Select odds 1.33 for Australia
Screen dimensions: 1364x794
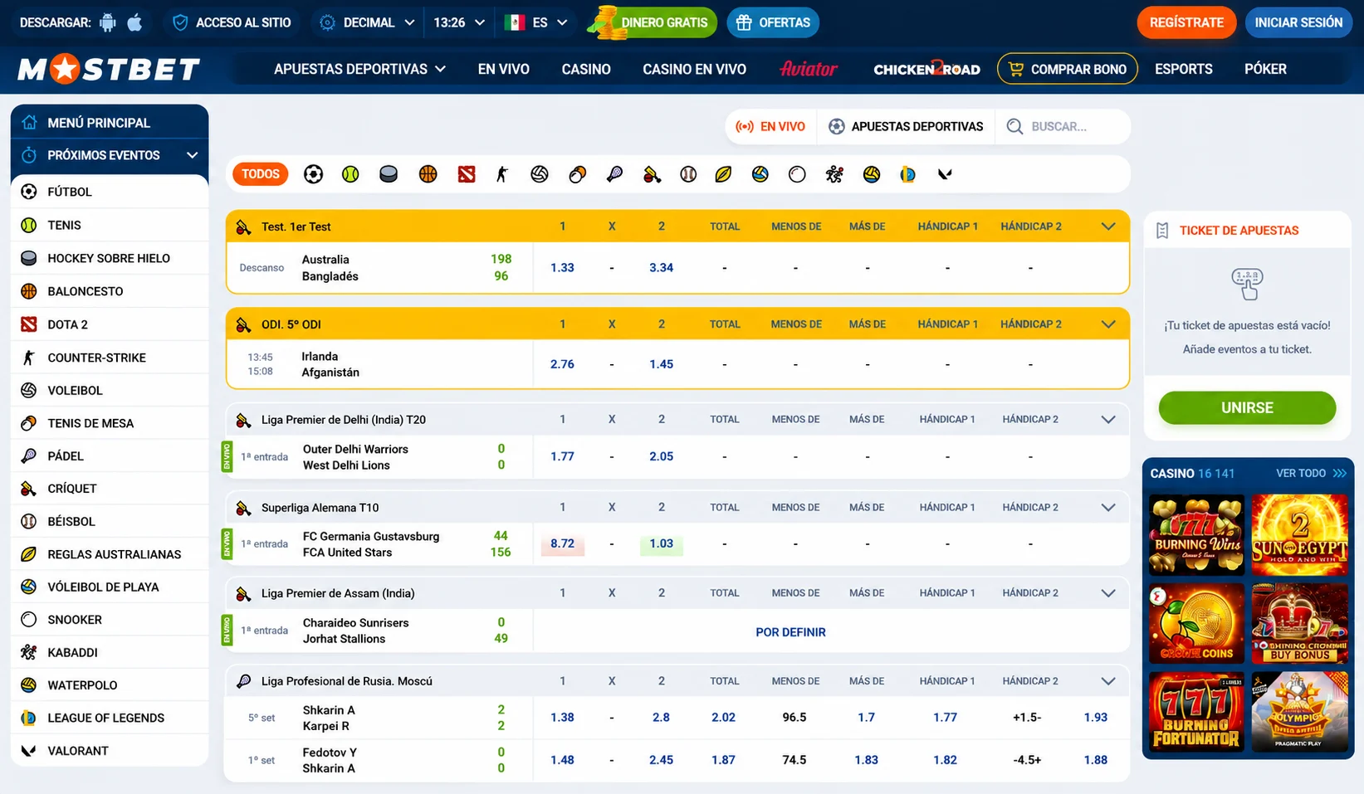pyautogui.click(x=562, y=267)
